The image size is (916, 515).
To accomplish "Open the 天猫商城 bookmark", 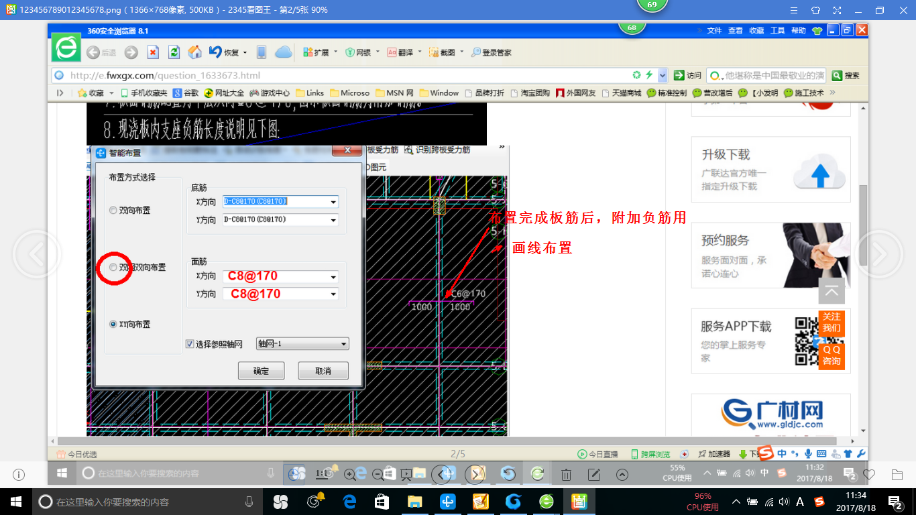I will (622, 93).
